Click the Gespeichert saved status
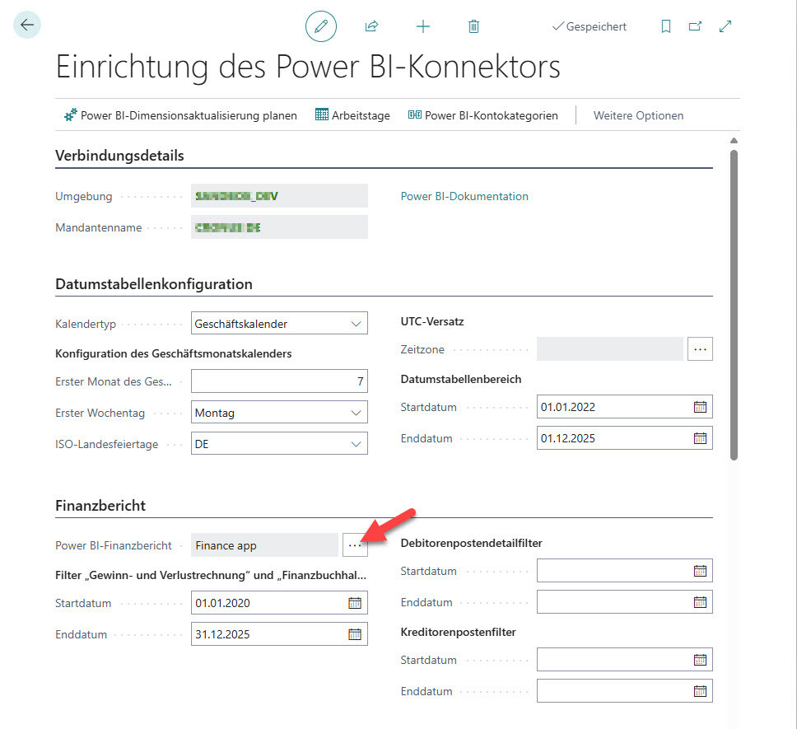 click(x=590, y=26)
